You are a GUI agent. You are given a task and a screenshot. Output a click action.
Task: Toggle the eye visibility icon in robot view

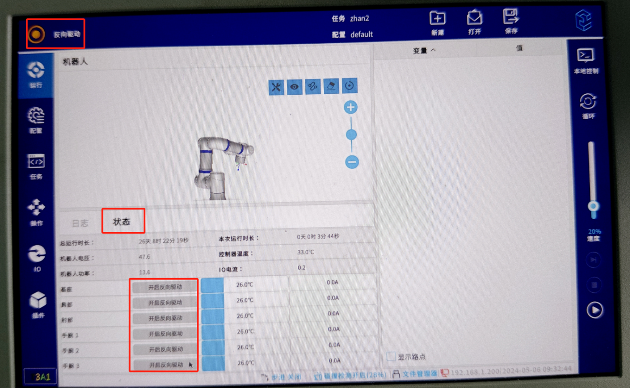pos(294,87)
